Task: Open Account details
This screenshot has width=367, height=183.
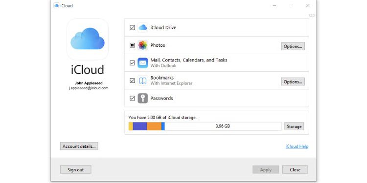Action: [x=79, y=146]
